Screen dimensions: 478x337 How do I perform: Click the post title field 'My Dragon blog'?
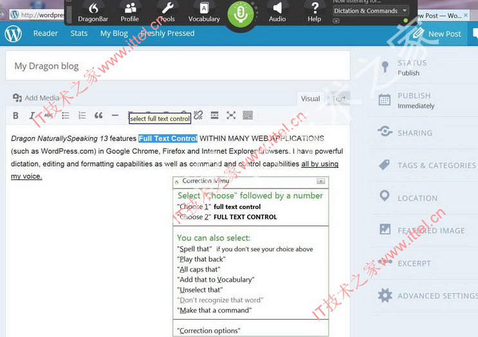pos(178,66)
